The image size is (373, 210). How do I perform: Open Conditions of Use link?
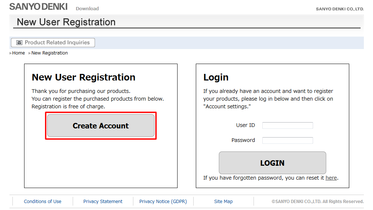43,202
